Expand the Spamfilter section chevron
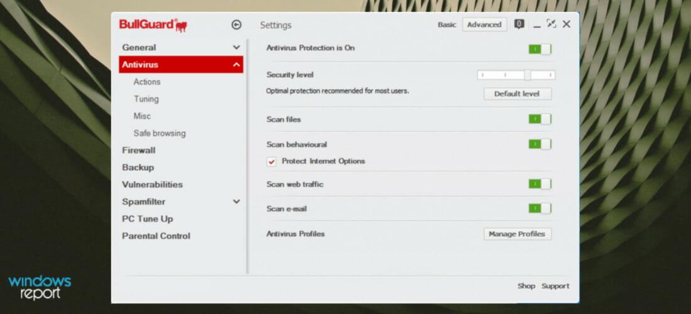The image size is (691, 314). click(237, 202)
